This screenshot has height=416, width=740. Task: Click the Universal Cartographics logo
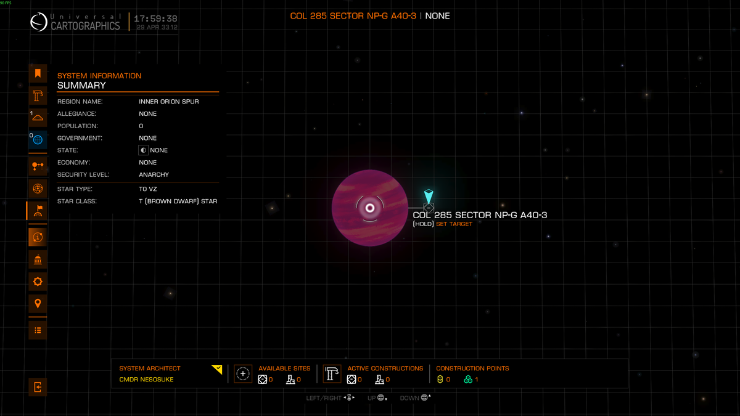(75, 22)
